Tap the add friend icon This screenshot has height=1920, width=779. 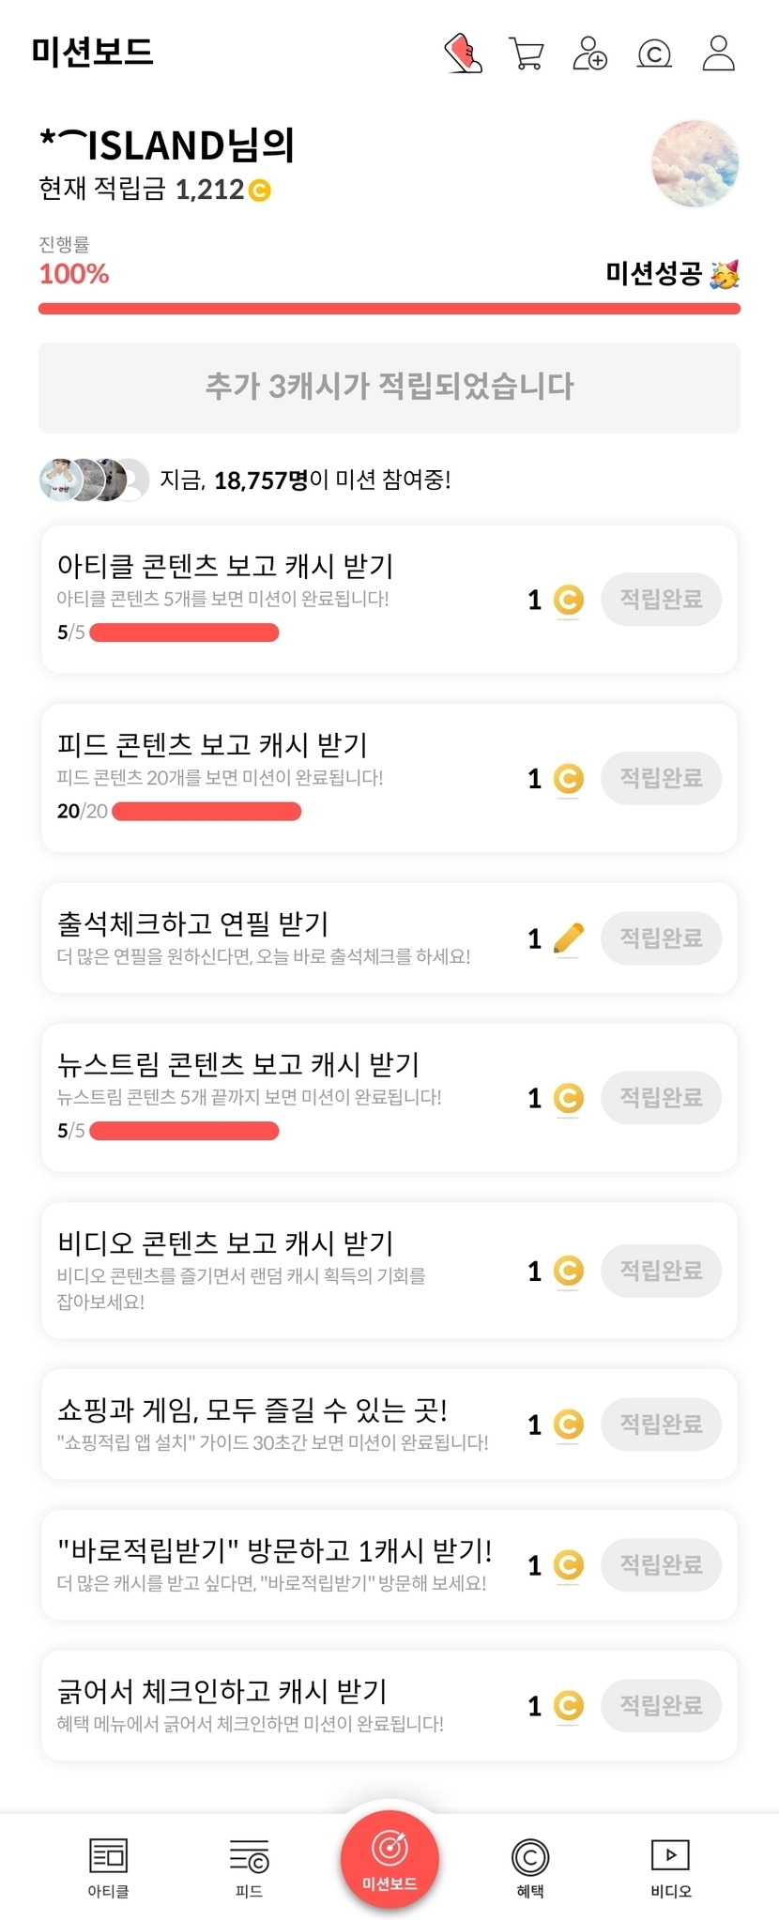589,53
